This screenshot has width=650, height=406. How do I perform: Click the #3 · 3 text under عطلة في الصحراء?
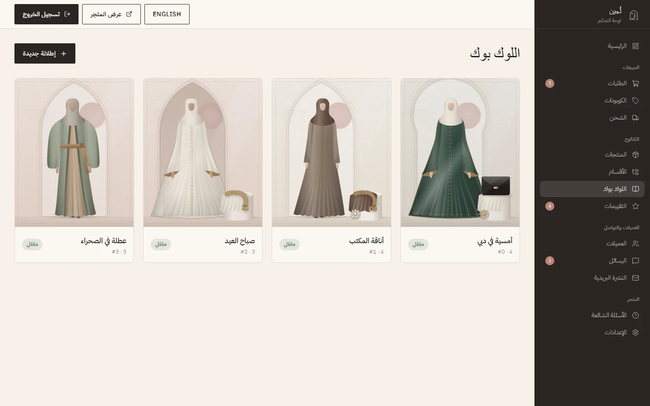[x=119, y=252]
